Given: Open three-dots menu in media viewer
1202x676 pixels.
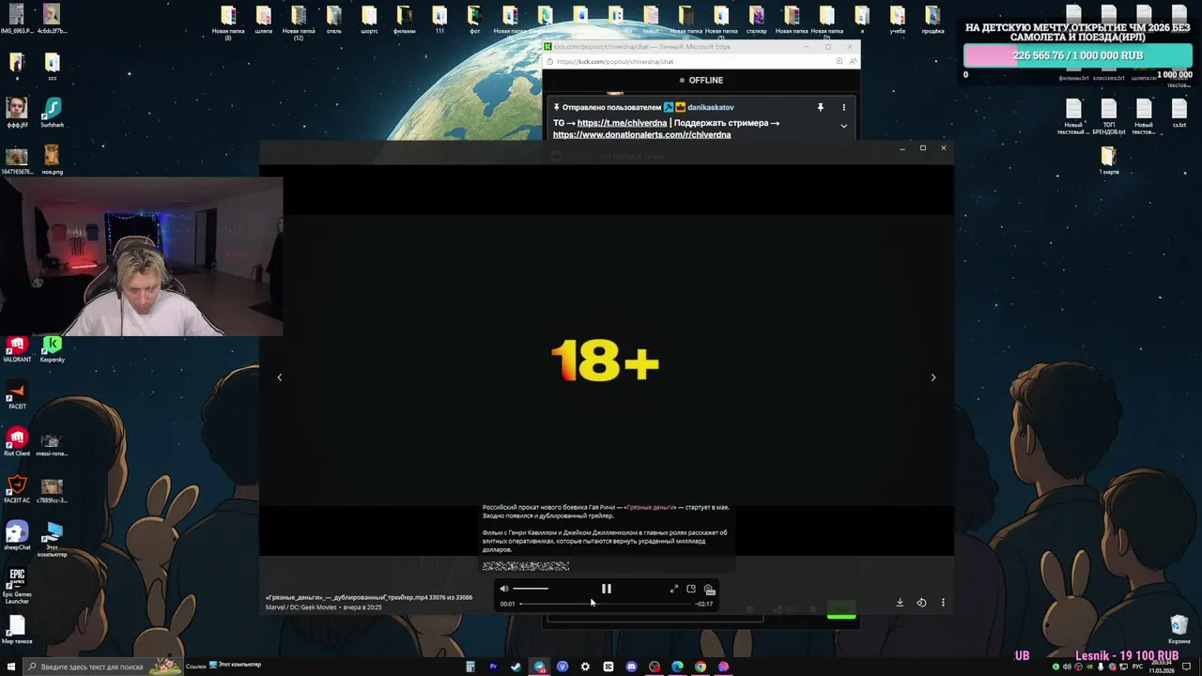Looking at the screenshot, I should point(943,603).
